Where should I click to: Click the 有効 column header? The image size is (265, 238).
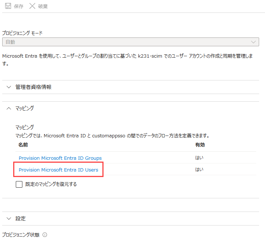pyautogui.click(x=200, y=145)
